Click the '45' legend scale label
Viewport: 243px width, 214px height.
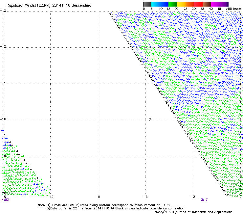coord(219,9)
